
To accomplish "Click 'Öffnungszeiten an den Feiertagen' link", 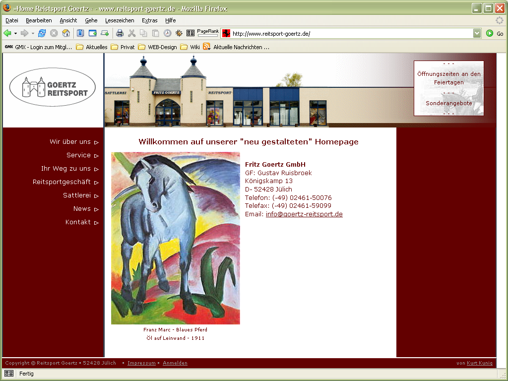I will coord(448,78).
